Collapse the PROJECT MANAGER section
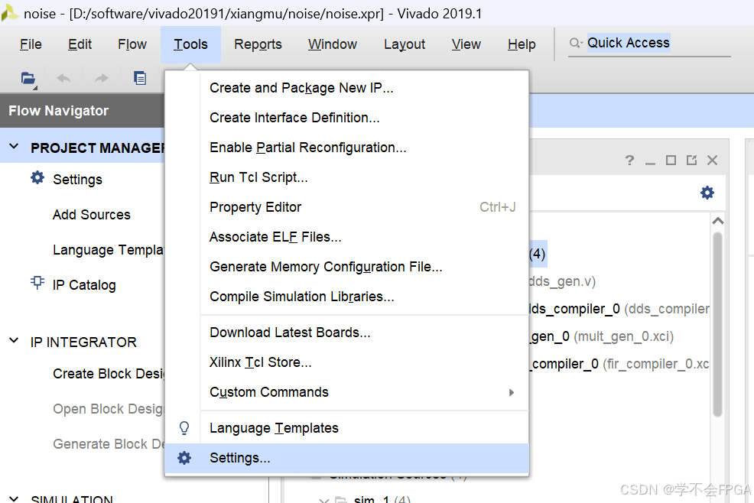754x503 pixels. pyautogui.click(x=14, y=146)
